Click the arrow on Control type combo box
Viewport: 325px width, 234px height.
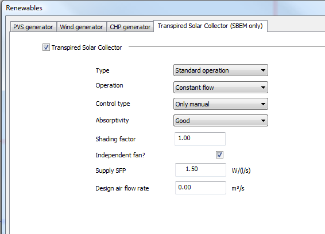pos(263,104)
